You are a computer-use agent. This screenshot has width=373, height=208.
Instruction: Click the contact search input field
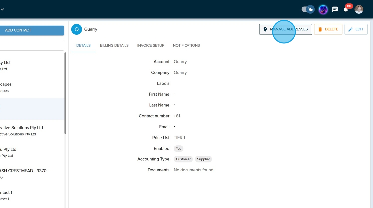[32, 45]
